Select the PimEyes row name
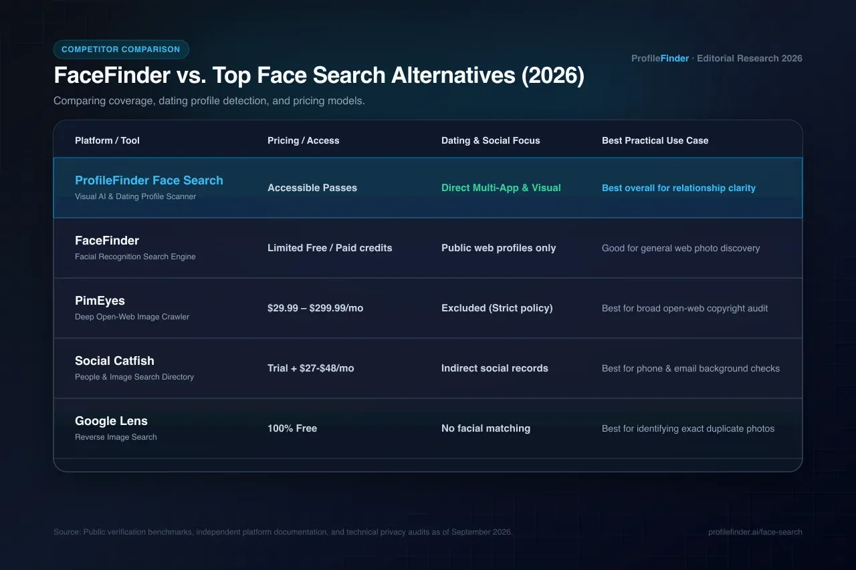The width and height of the screenshot is (856, 570). 100,301
